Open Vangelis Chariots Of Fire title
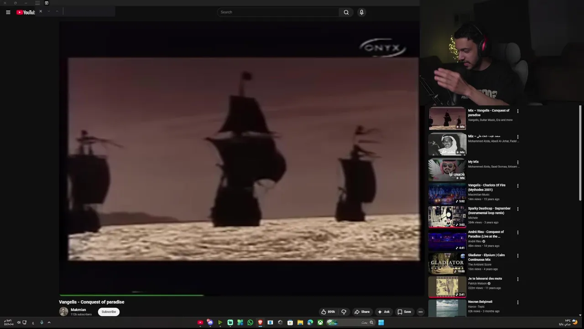This screenshot has width=584, height=329. pyautogui.click(x=486, y=187)
